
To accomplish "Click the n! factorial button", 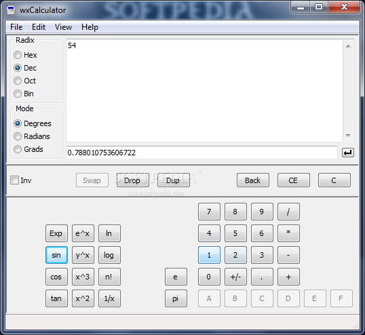I will pos(109,277).
